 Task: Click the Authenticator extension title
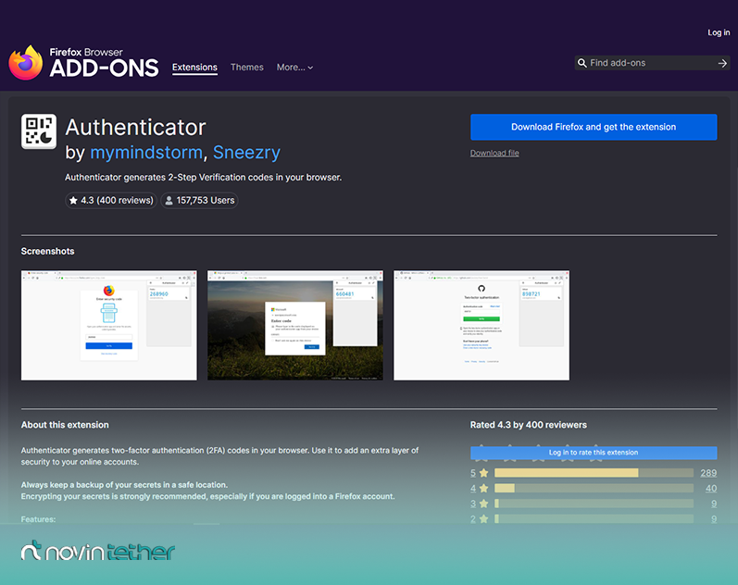135,128
